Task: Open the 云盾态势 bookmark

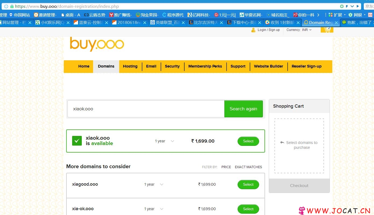Action: click(95, 15)
